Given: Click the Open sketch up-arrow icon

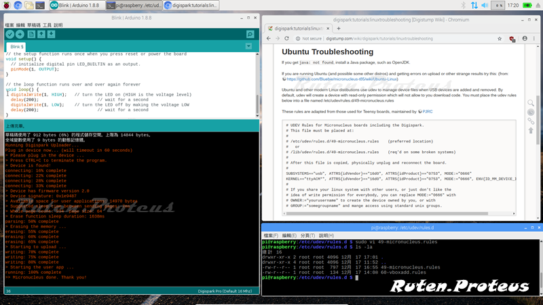Looking at the screenshot, I should (x=41, y=35).
